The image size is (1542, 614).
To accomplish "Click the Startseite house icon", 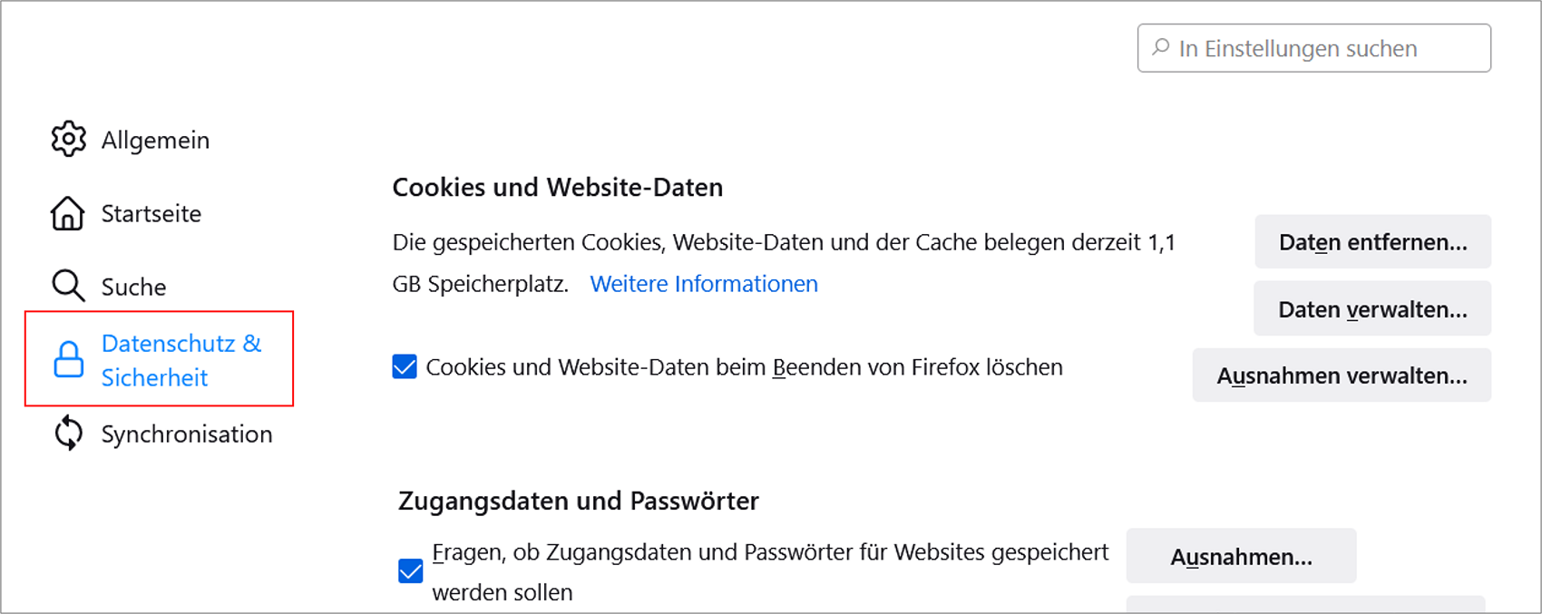I will click(x=68, y=213).
